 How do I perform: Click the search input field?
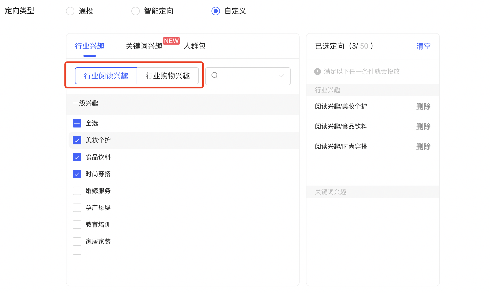(x=245, y=76)
